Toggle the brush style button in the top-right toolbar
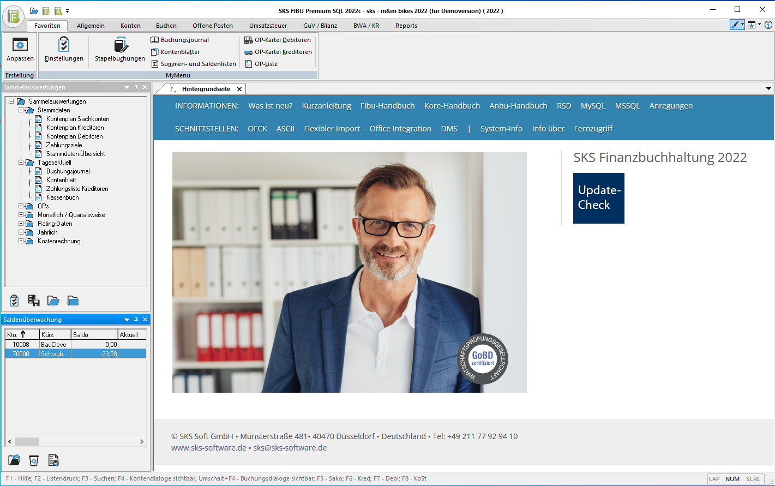Viewport: 775px width, 486px height. (735, 25)
